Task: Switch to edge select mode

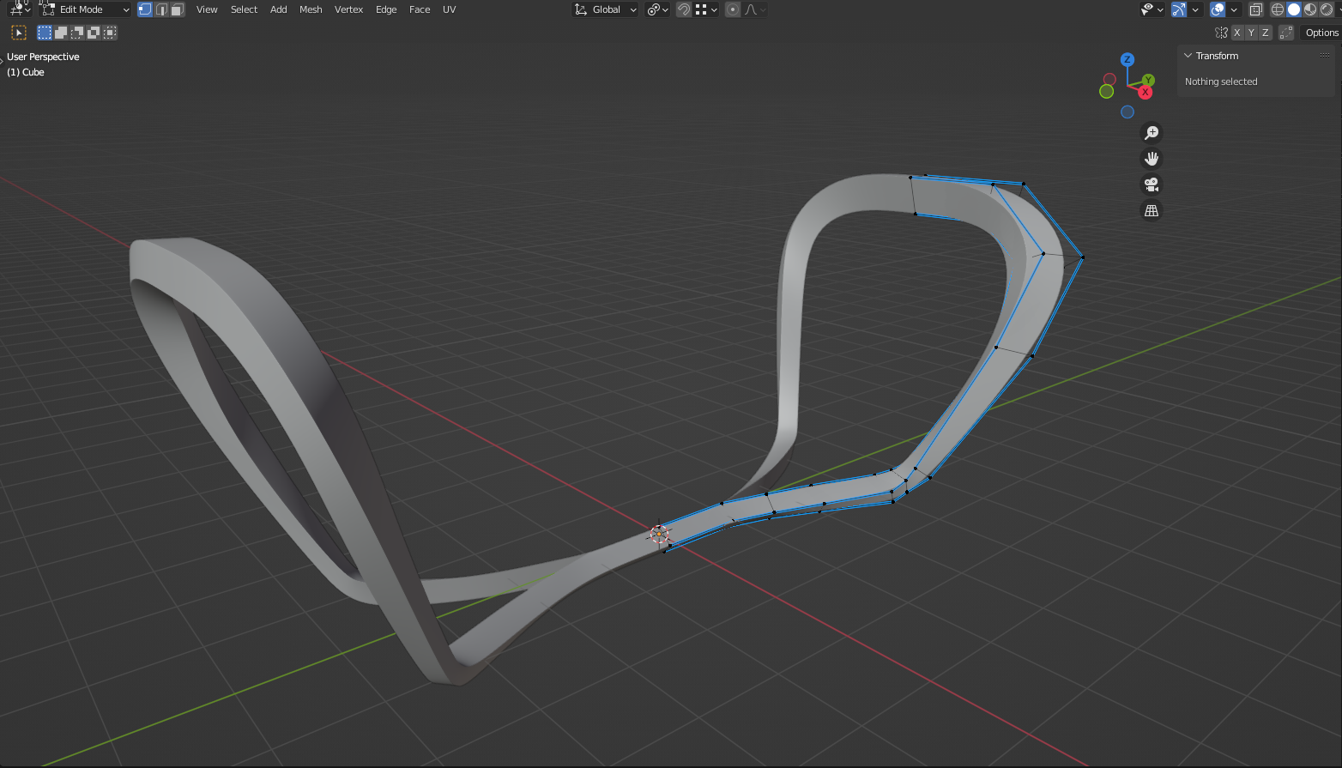Action: pos(161,9)
